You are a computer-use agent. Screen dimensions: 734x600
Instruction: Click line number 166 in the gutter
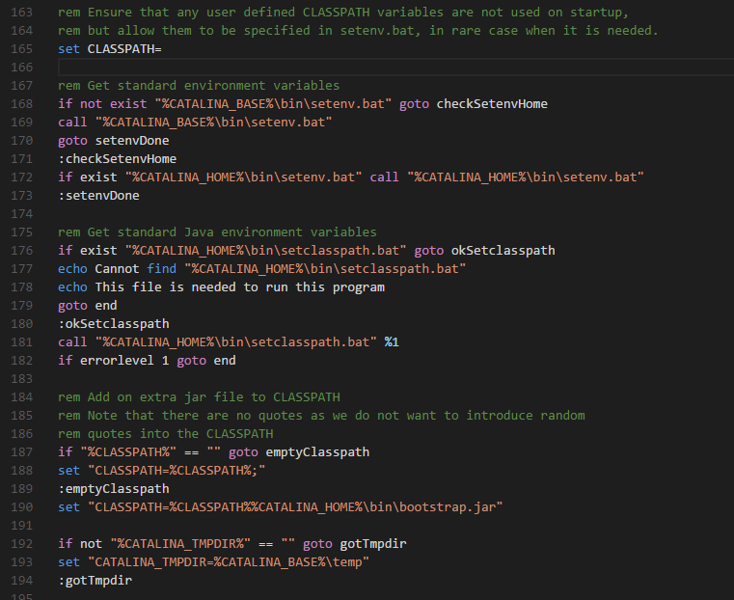[x=22, y=68]
